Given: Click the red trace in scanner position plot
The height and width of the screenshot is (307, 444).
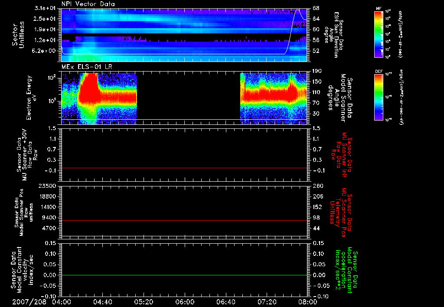Looking at the screenshot, I should tap(184, 220).
